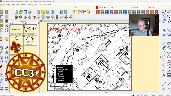171x96 pixels.
Task: Open the Dungeon menu
Action: coord(30,4)
